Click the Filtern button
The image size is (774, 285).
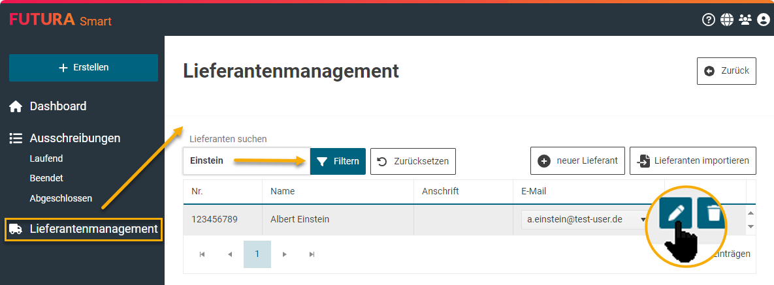click(x=338, y=161)
